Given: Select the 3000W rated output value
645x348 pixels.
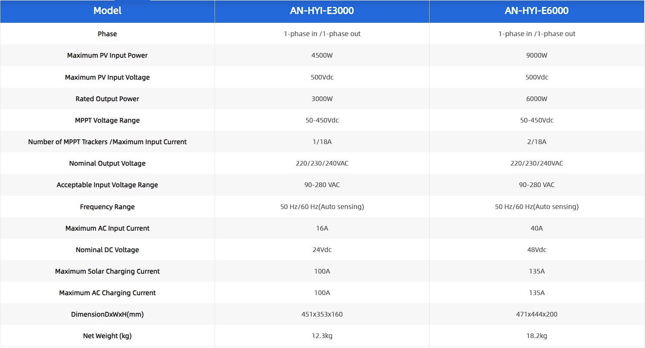Looking at the screenshot, I should [x=322, y=99].
